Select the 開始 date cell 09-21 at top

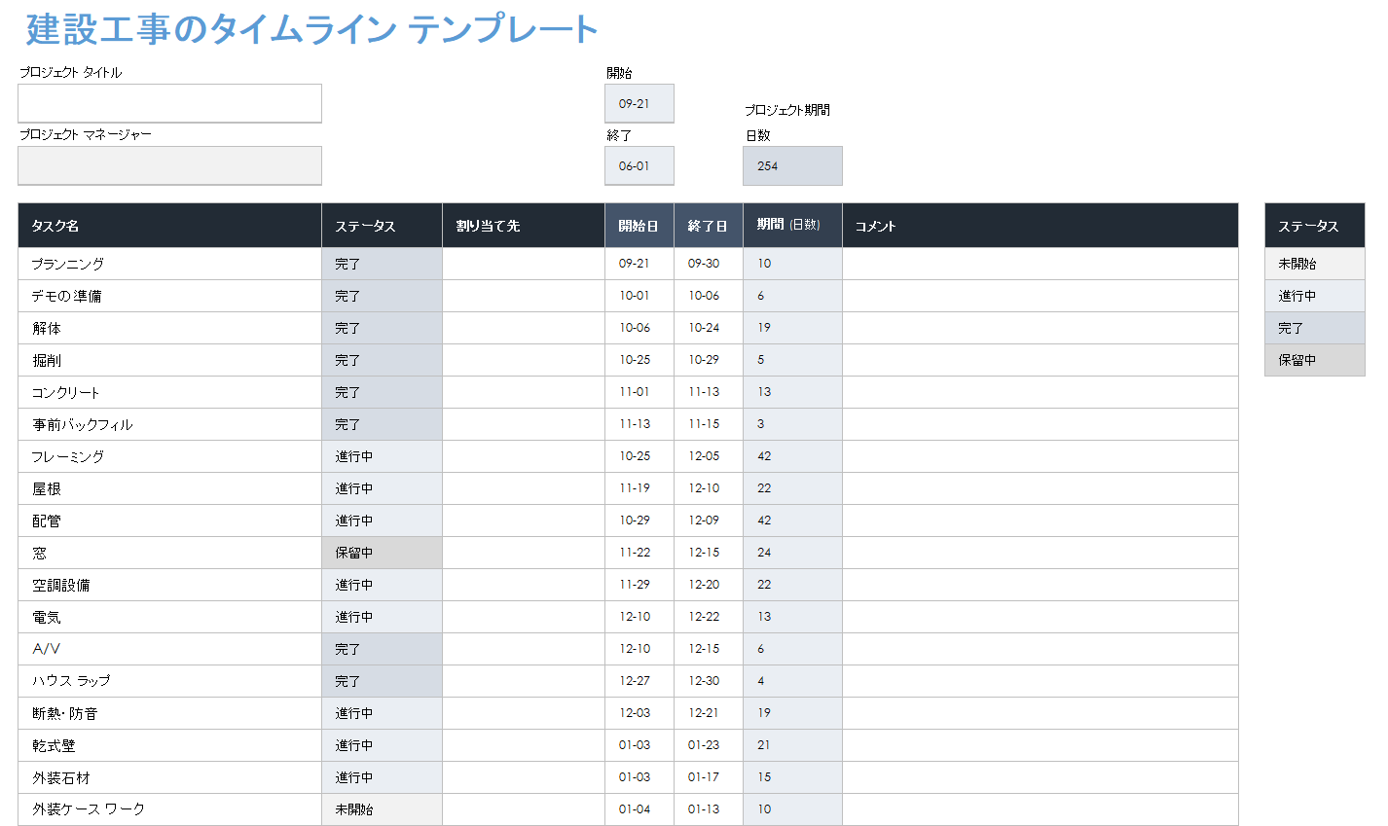point(639,103)
